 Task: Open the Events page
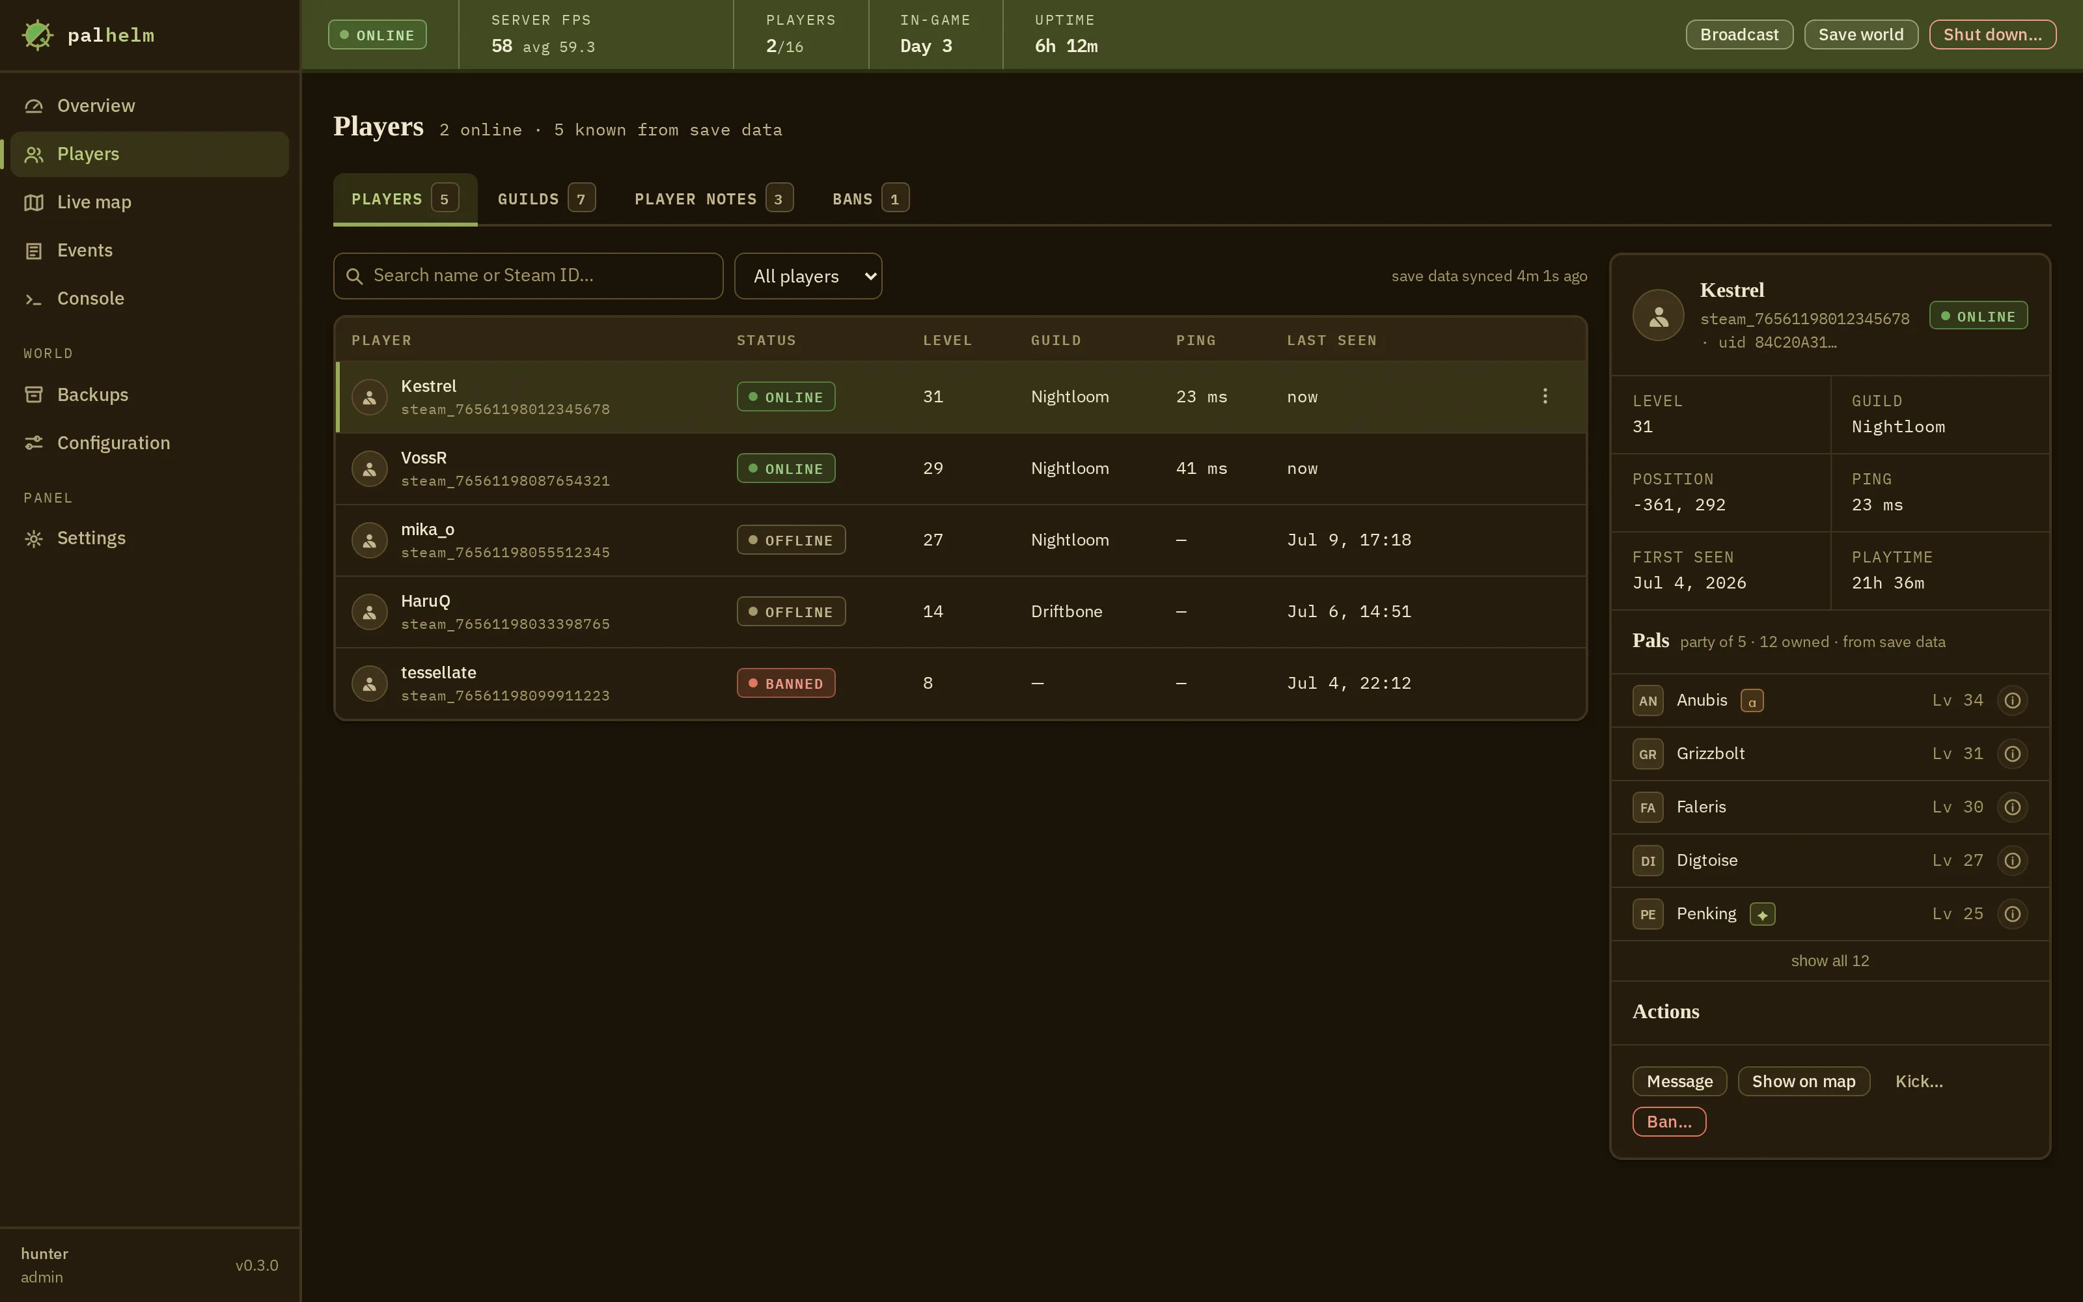point(150,251)
